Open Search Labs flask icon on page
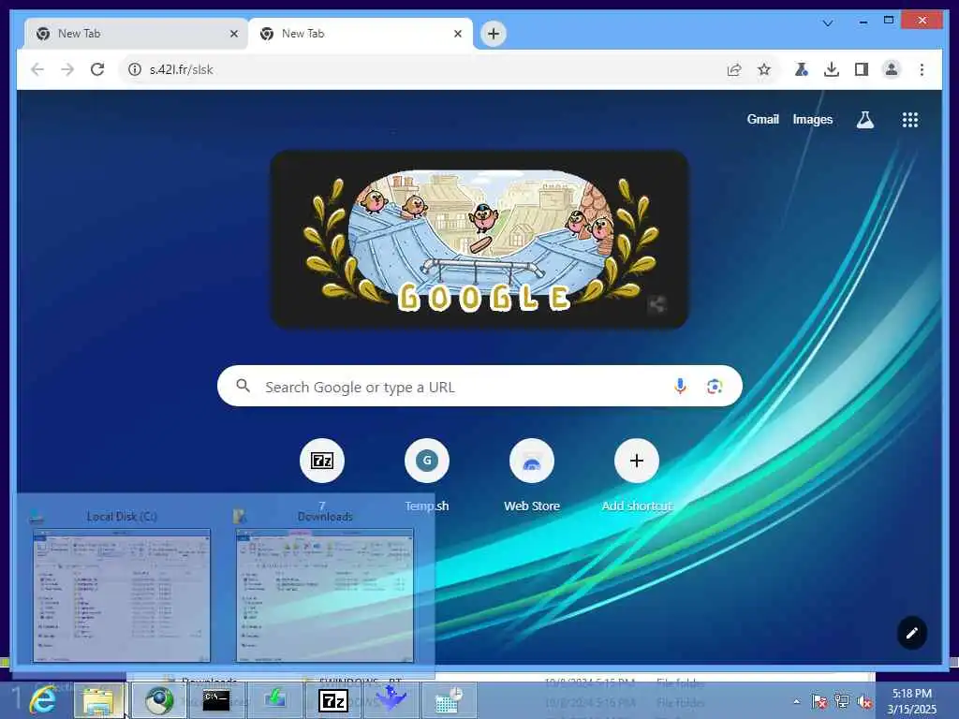The image size is (959, 719). coord(864,120)
